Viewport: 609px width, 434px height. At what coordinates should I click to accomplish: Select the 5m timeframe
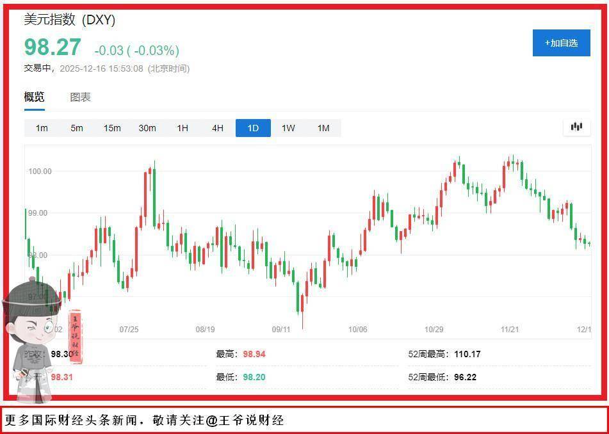[77, 128]
